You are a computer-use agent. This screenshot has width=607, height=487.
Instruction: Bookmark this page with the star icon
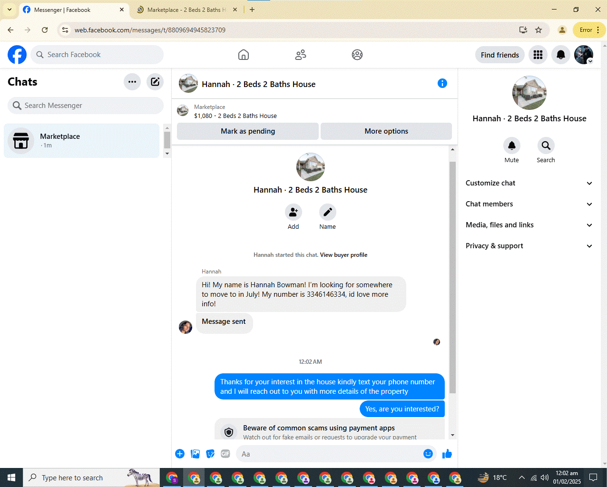pos(538,30)
